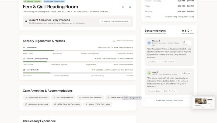Click the sparkle icon in Optimal Low-Stimulus pill
217x123 pixels.
(102, 21)
